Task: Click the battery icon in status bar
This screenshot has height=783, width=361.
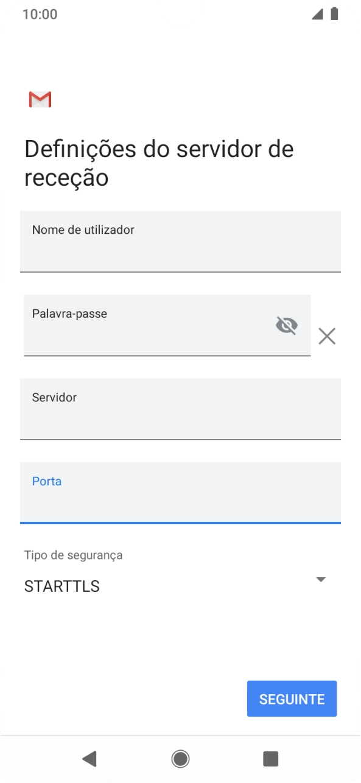Action: [334, 12]
